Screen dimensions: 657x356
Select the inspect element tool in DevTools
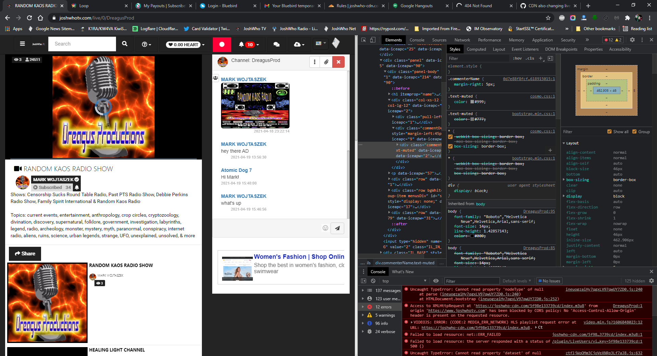click(x=363, y=40)
